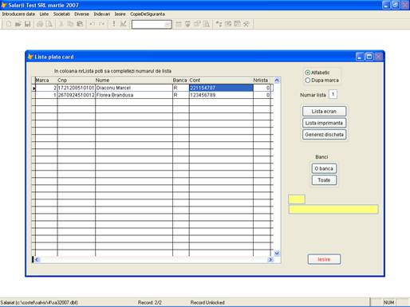Click the grid scroll down arrow
The image size is (410, 307).
point(277,253)
